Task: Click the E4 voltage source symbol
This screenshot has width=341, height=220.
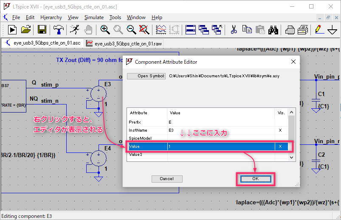Action: tap(98, 158)
